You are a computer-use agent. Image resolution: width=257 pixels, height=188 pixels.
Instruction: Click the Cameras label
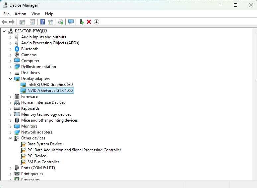[x=29, y=55]
